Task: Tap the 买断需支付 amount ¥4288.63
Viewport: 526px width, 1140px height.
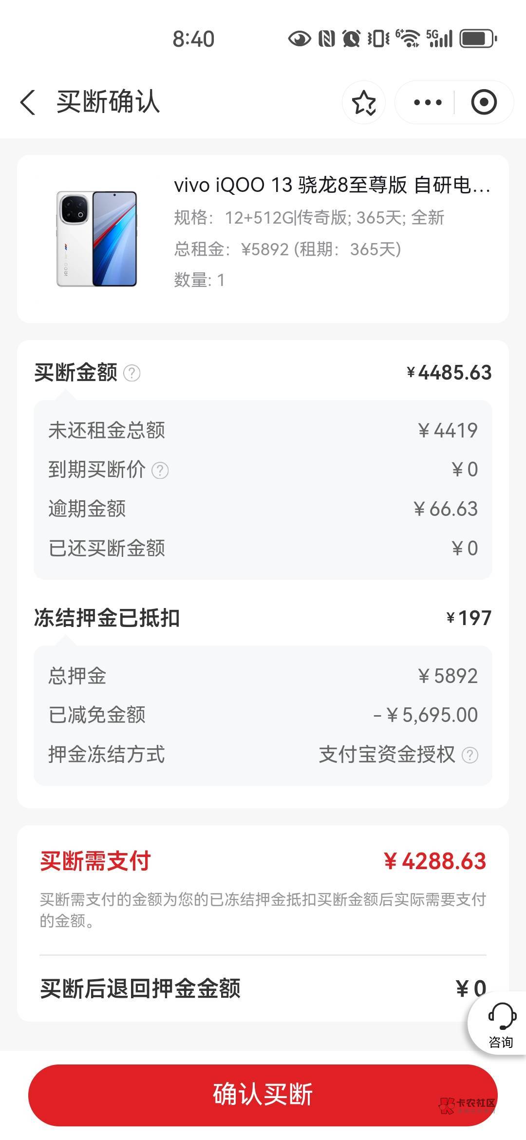Action: click(435, 861)
